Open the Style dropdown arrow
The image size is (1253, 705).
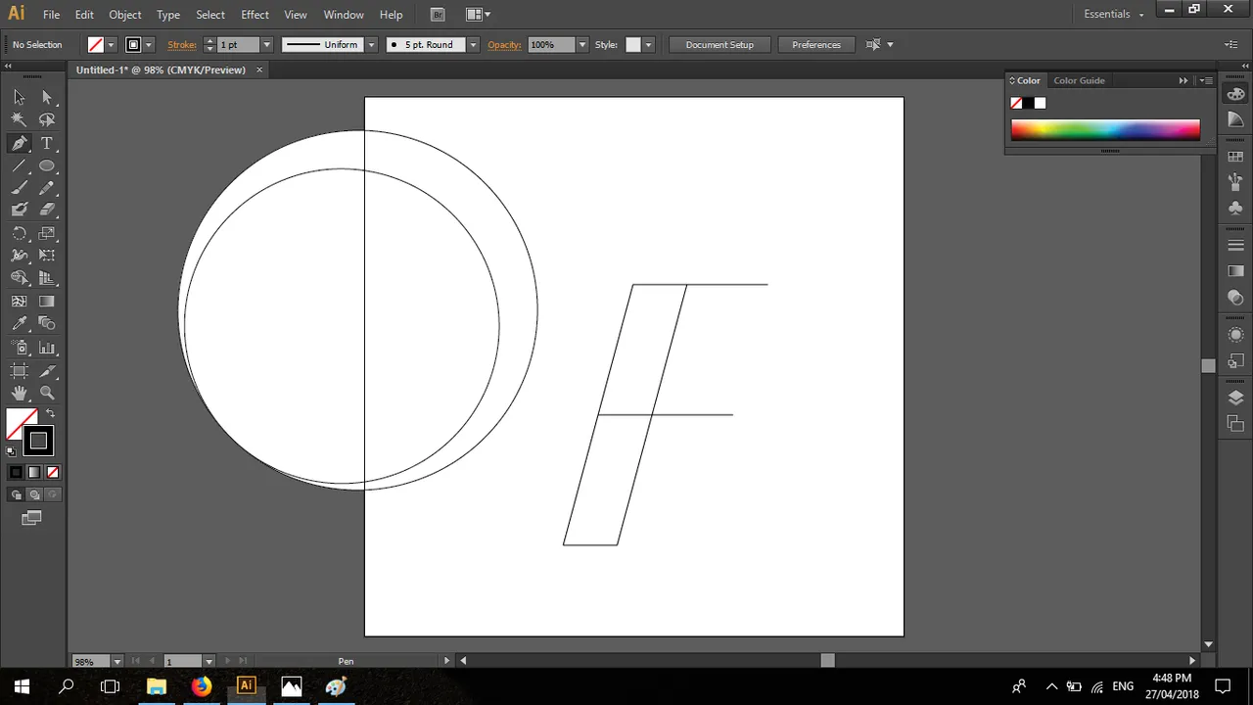tap(648, 45)
